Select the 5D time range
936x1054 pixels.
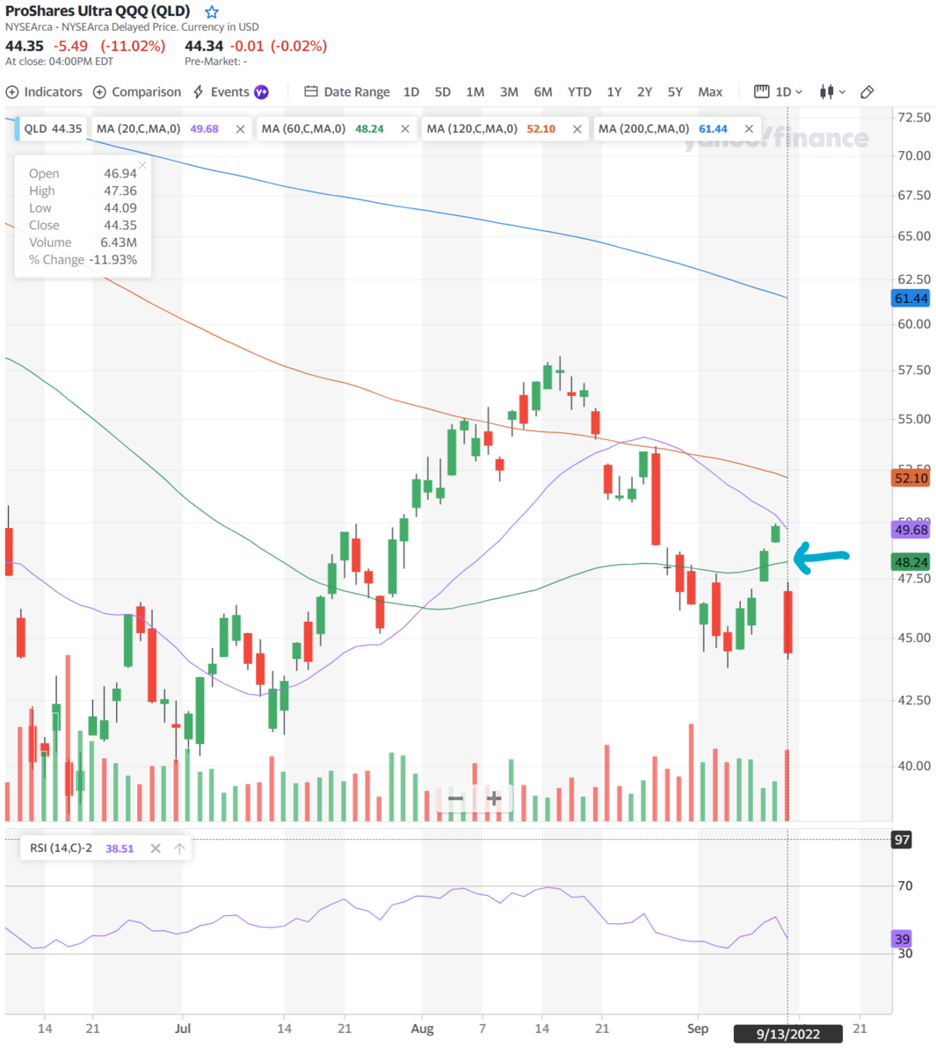(443, 92)
